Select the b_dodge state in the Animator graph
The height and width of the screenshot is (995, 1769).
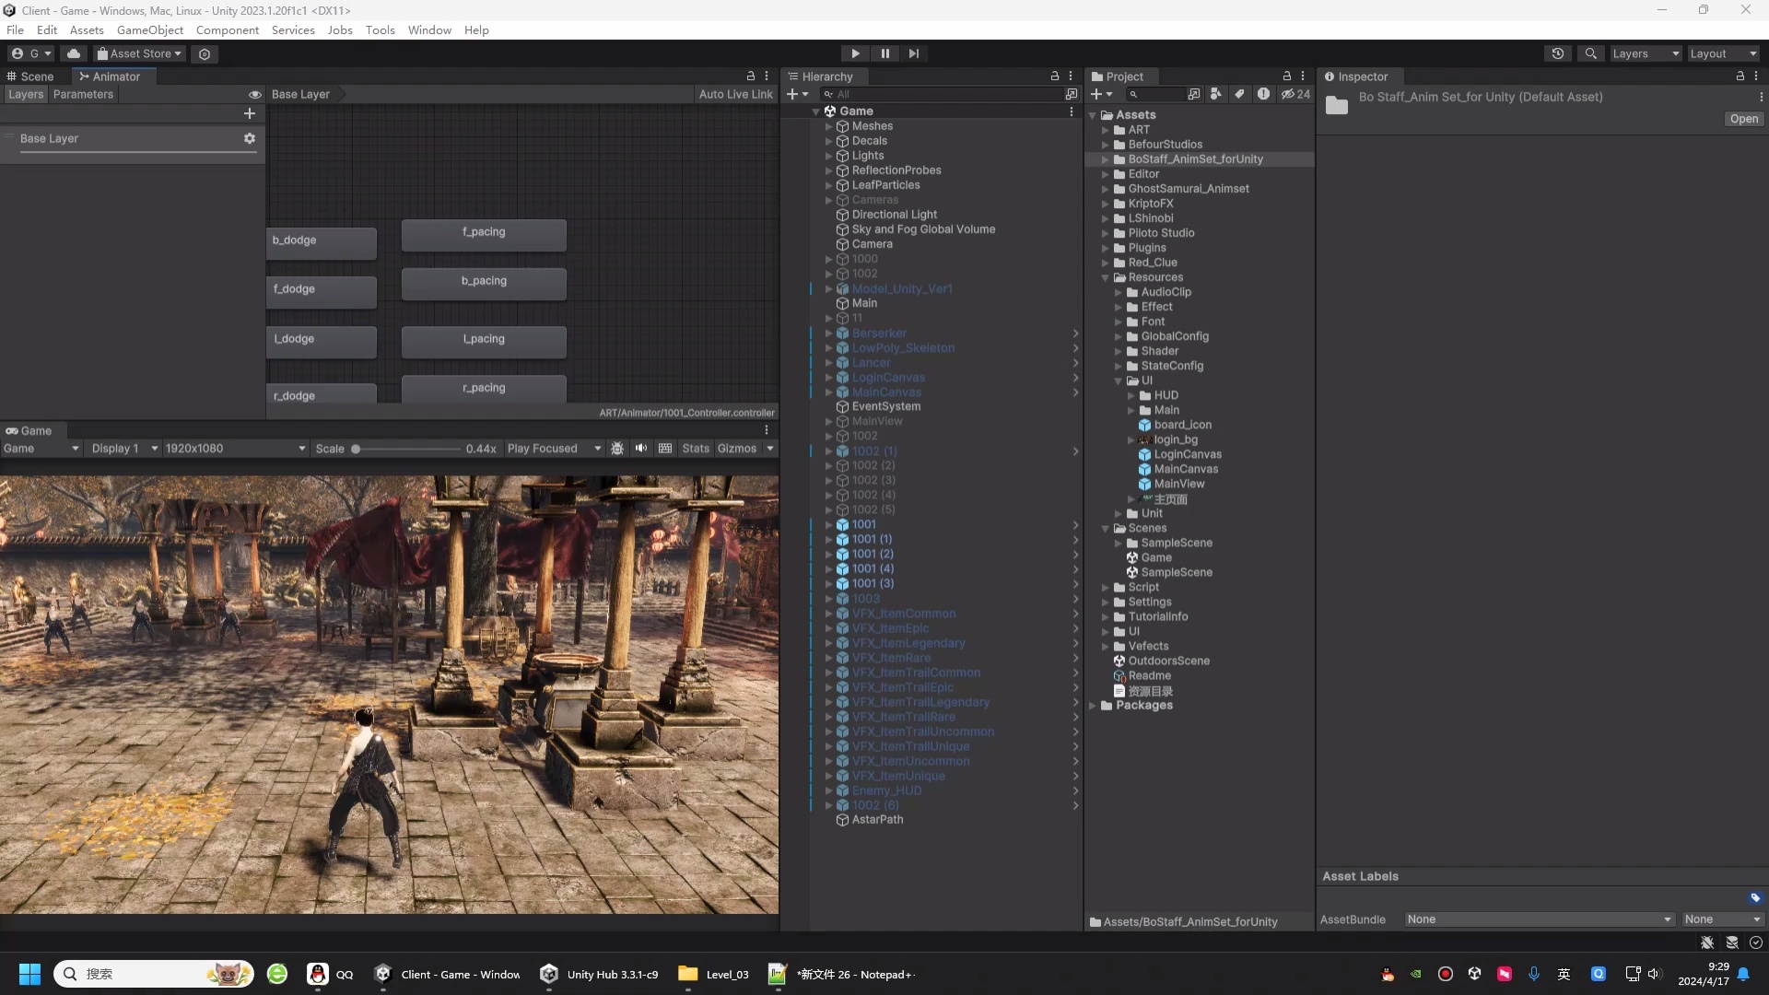(321, 241)
